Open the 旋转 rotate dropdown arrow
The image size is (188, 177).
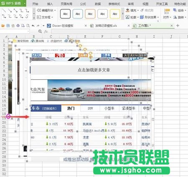185,18
